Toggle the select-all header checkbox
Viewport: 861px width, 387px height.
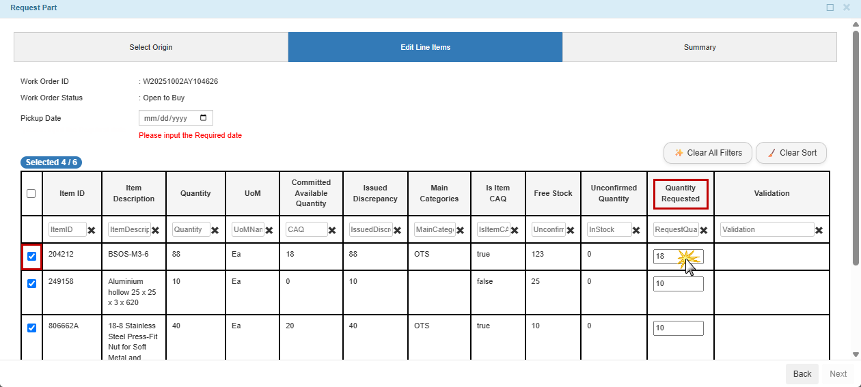pyautogui.click(x=31, y=193)
